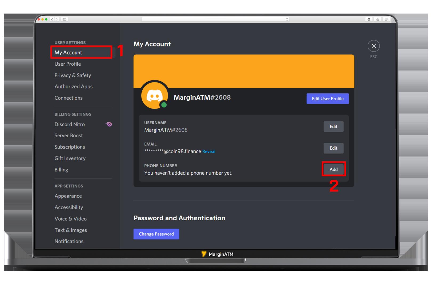Screen dimensions: 434x287
Task: Click the Discord avatar image
Action: (x=155, y=95)
